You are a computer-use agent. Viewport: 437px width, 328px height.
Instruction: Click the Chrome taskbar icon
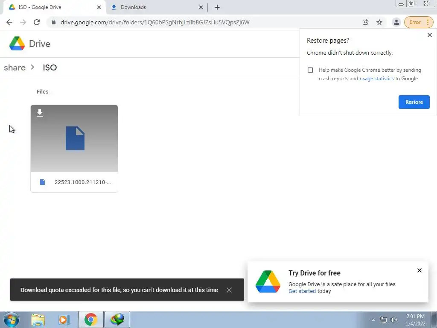pos(90,319)
